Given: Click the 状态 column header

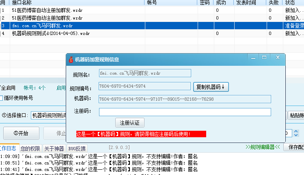Looking at the screenshot, I should [293, 2].
